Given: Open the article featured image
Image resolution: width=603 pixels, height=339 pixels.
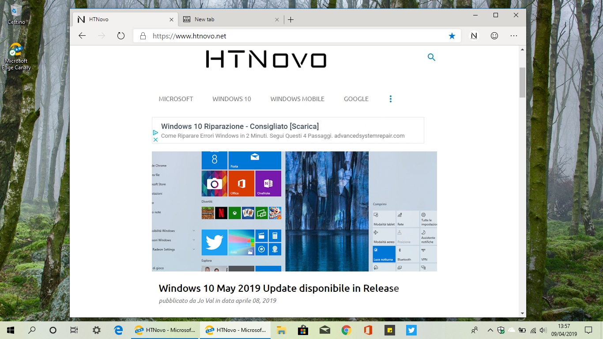Looking at the screenshot, I should (294, 211).
